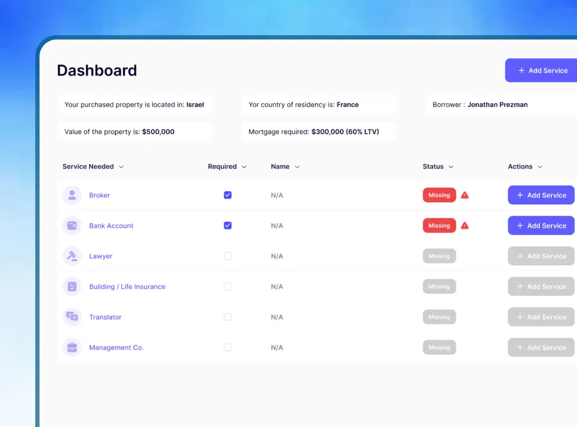The image size is (577, 427).
Task: Click the Building / Life Insurance document icon
Action: [x=72, y=286]
